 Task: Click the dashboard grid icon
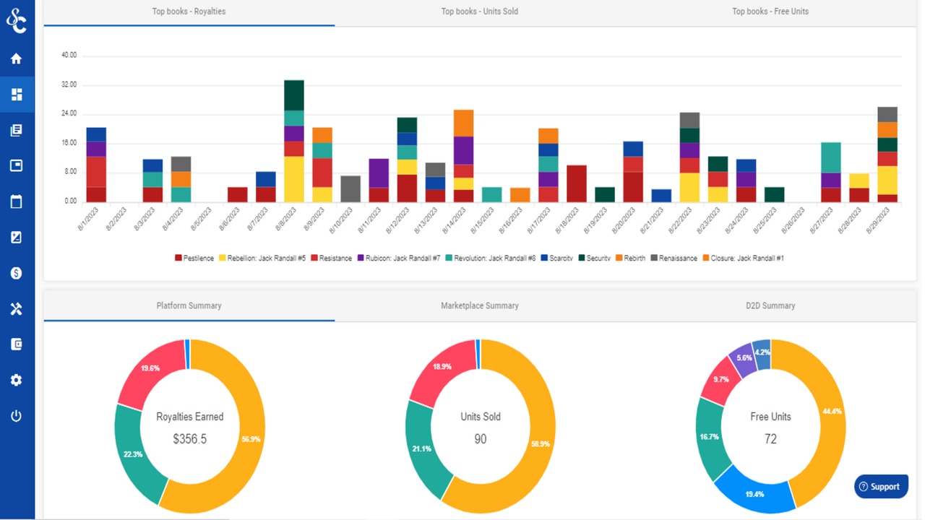click(17, 95)
